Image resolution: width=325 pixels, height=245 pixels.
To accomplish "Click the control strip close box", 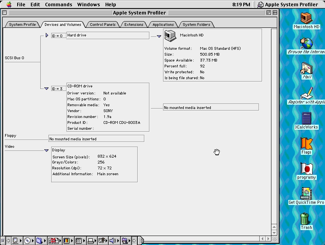I will 3,241.
